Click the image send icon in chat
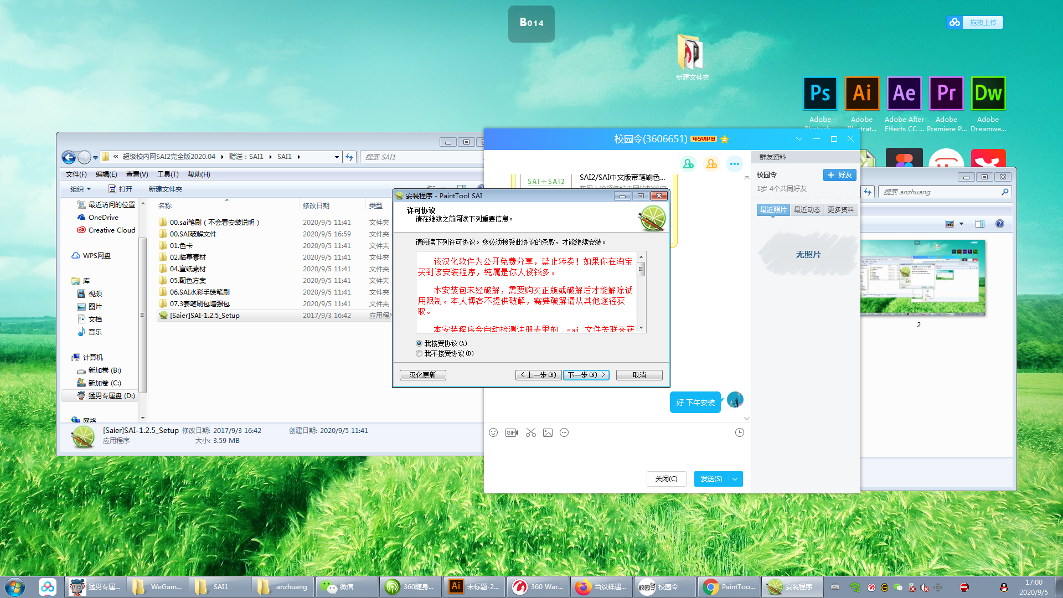The width and height of the screenshot is (1063, 598). coord(548,432)
